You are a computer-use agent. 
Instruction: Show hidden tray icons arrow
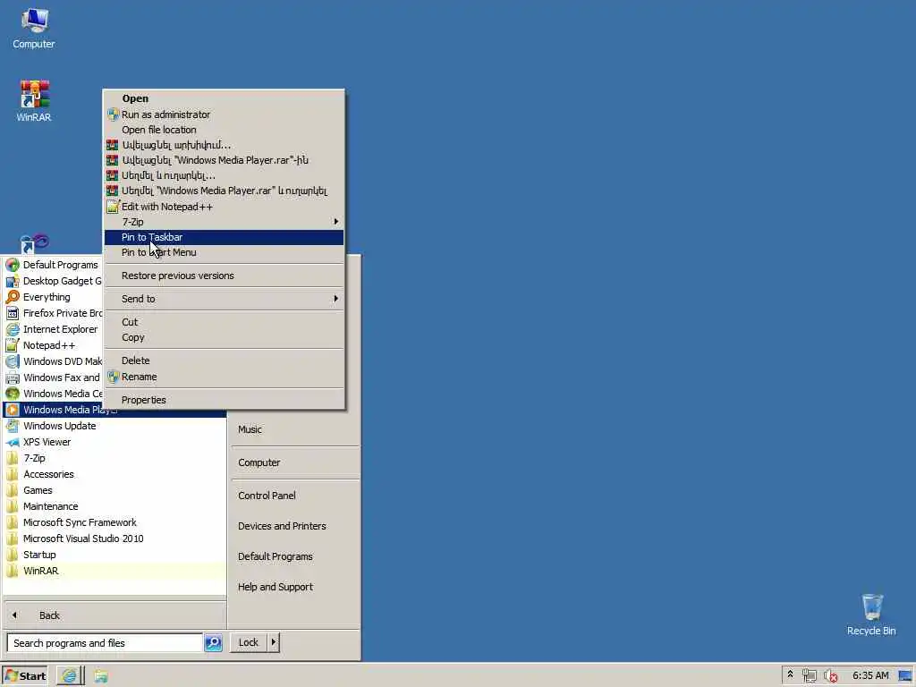791,675
